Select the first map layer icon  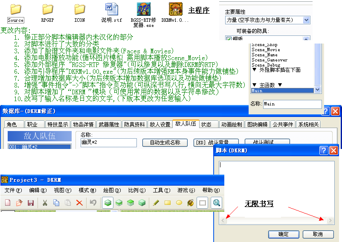(x=108, y=203)
